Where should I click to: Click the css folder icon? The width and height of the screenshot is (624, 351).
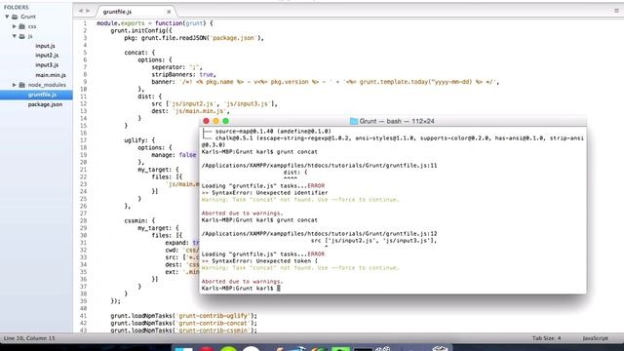tap(21, 26)
